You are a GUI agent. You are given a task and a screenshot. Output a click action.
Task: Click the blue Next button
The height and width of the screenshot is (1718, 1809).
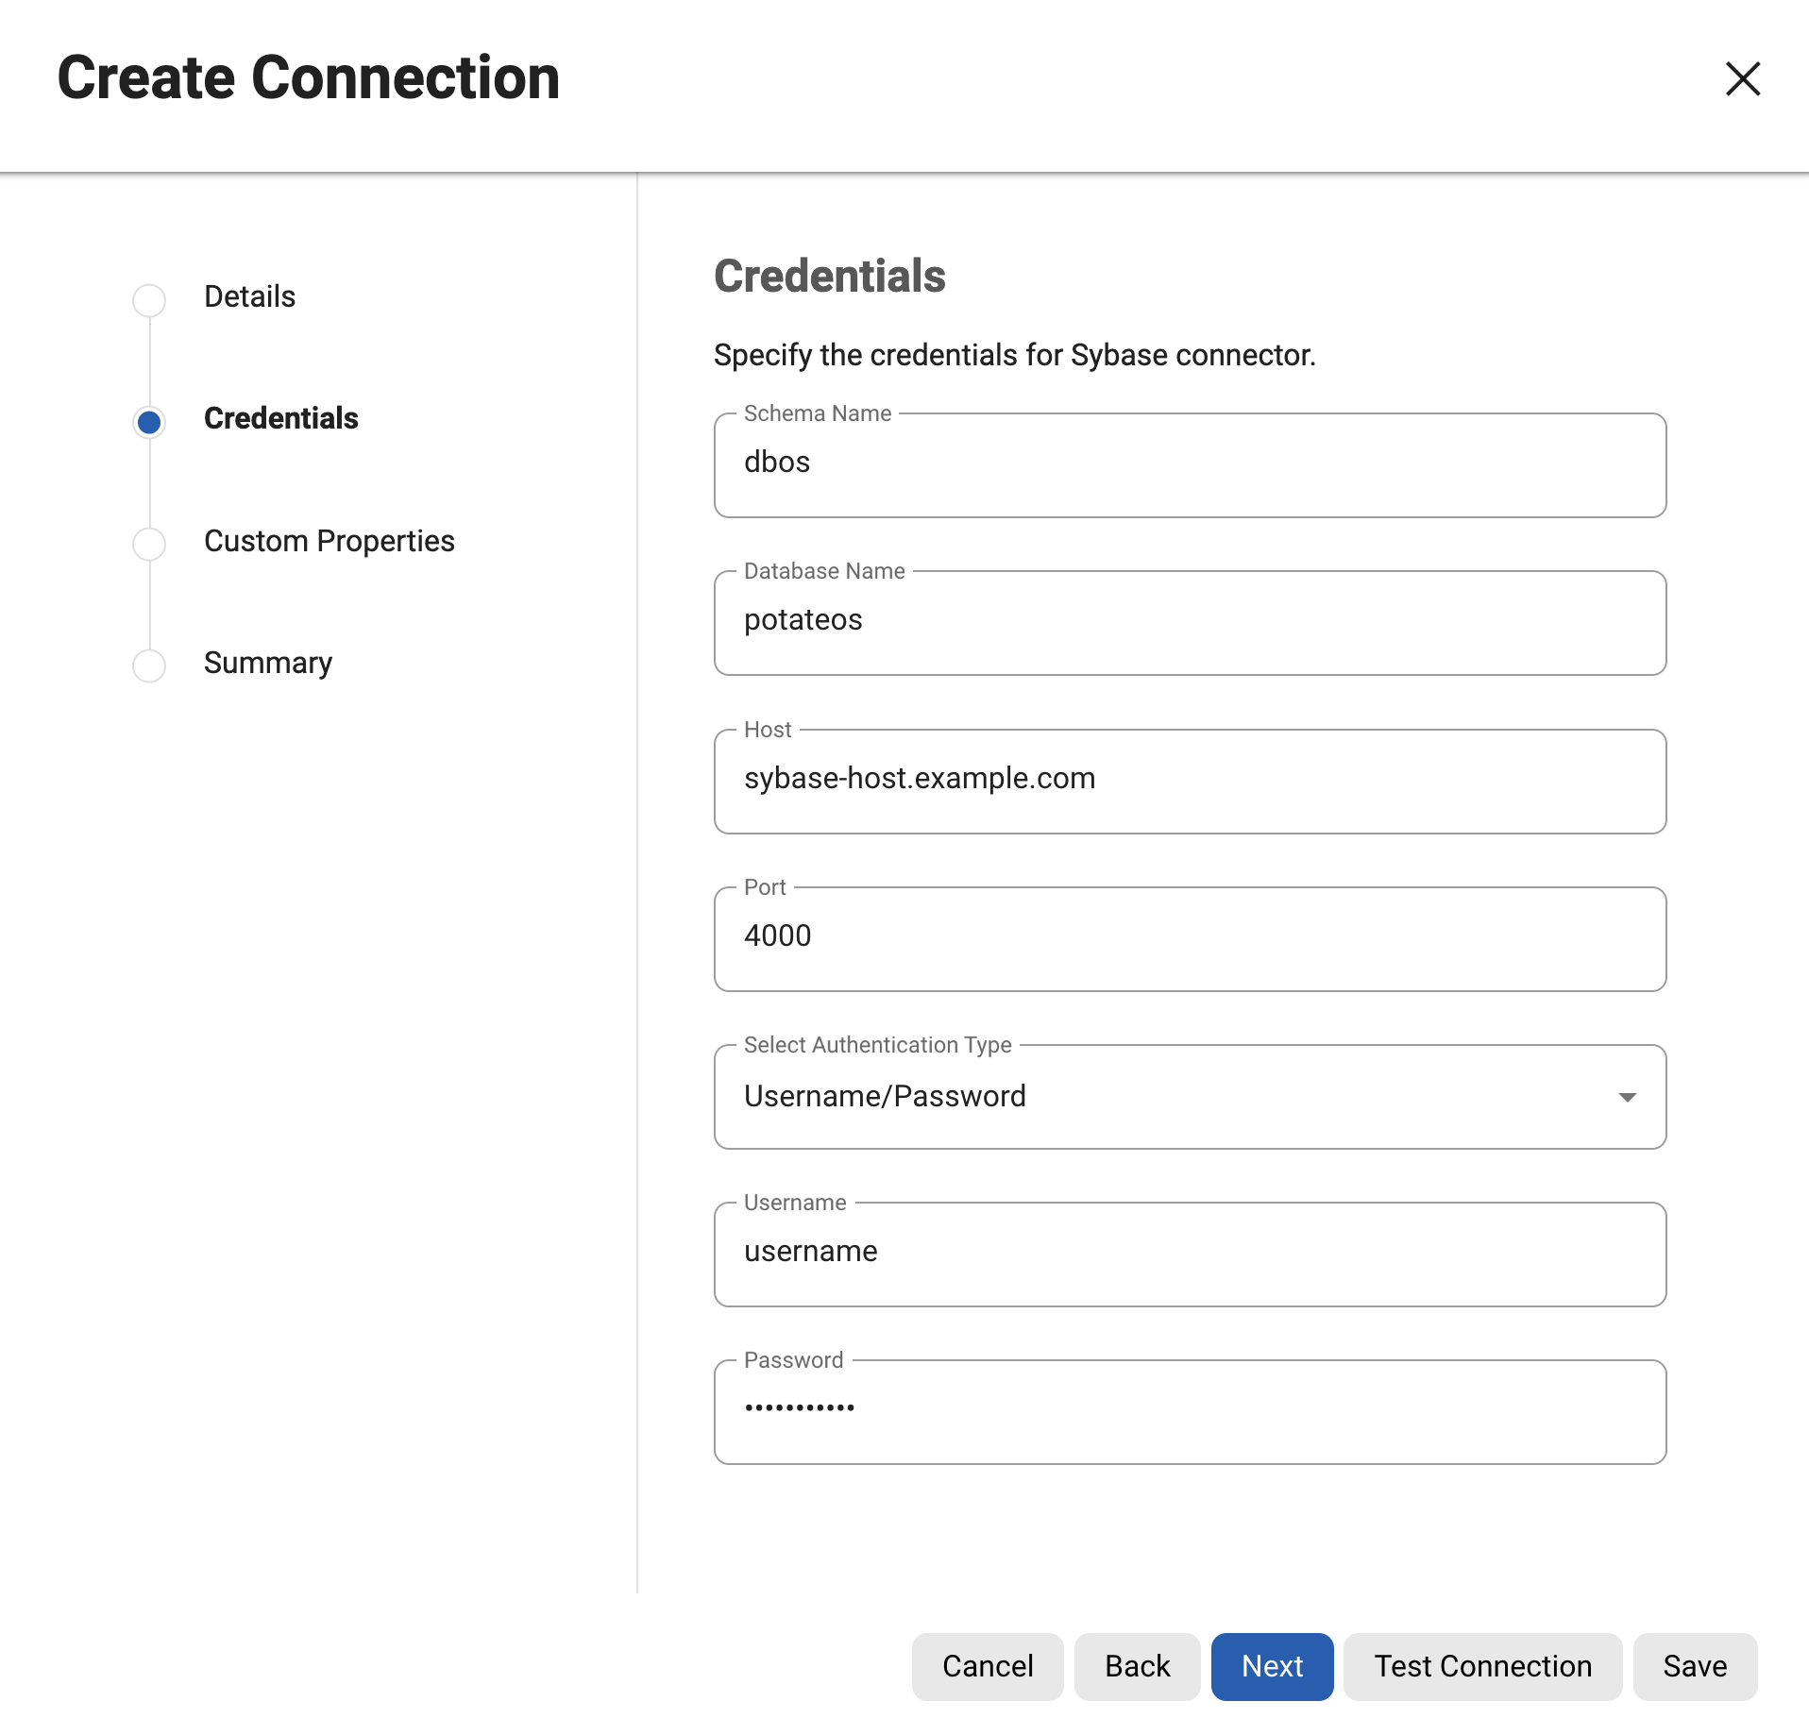click(x=1271, y=1666)
